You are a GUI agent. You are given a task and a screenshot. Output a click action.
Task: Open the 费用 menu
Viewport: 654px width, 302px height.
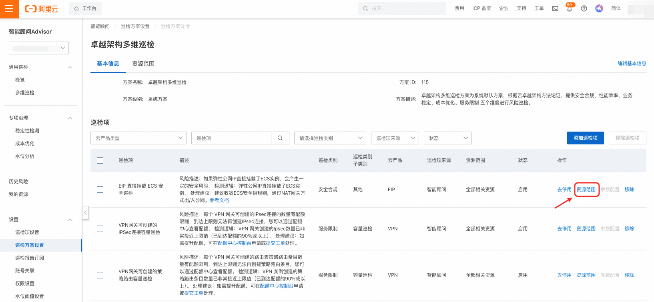459,8
